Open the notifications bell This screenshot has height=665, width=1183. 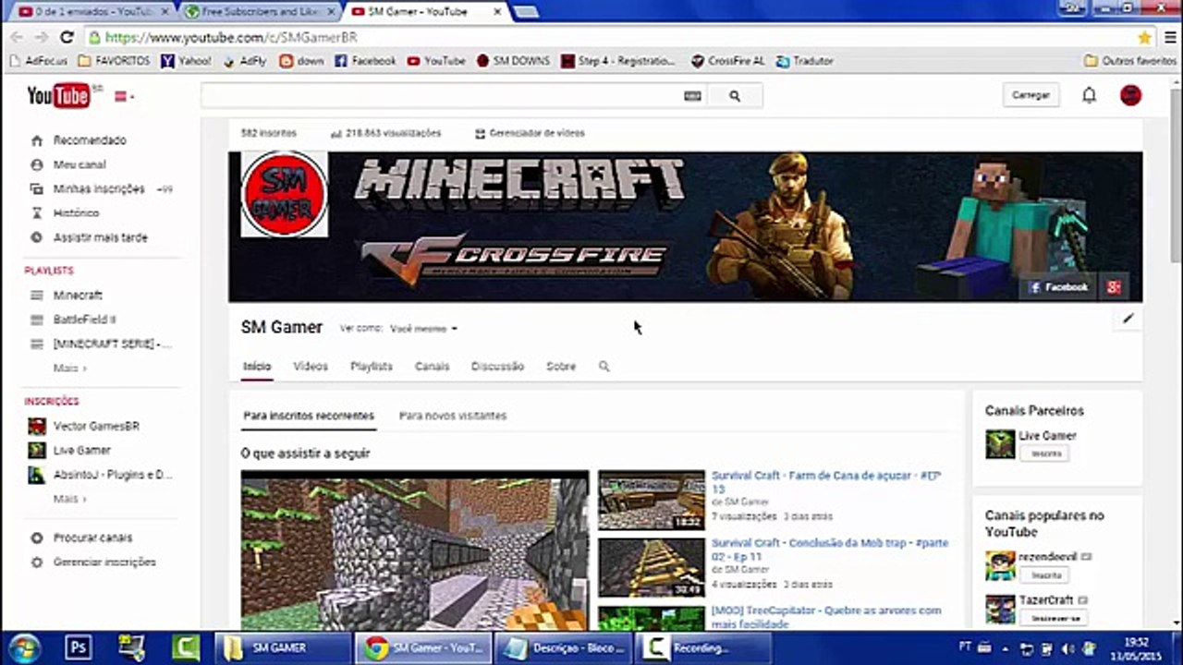tap(1090, 95)
